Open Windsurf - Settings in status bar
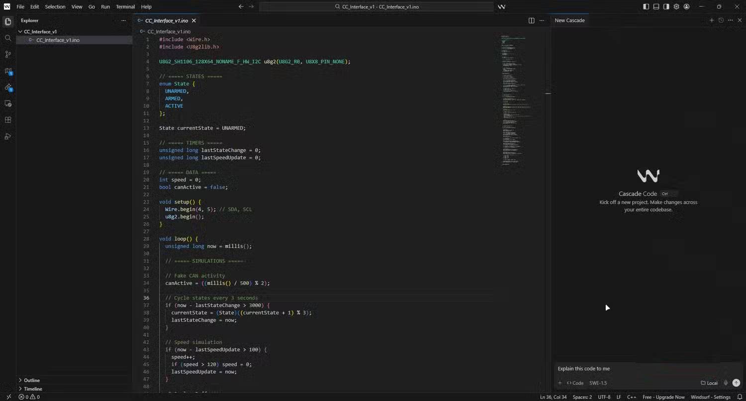The width and height of the screenshot is (746, 401). click(710, 397)
